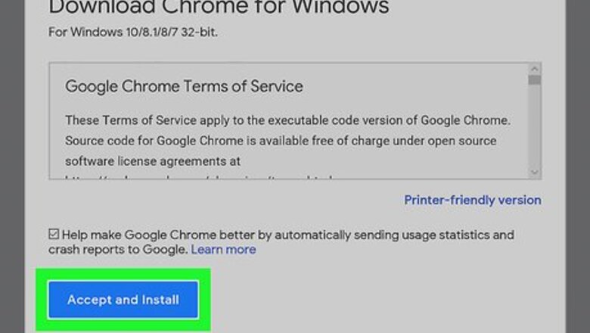Click the terms scrollbar down arrow

pos(535,173)
